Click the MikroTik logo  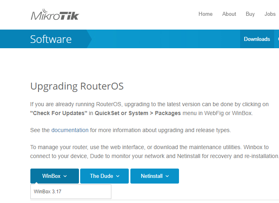pos(55,15)
